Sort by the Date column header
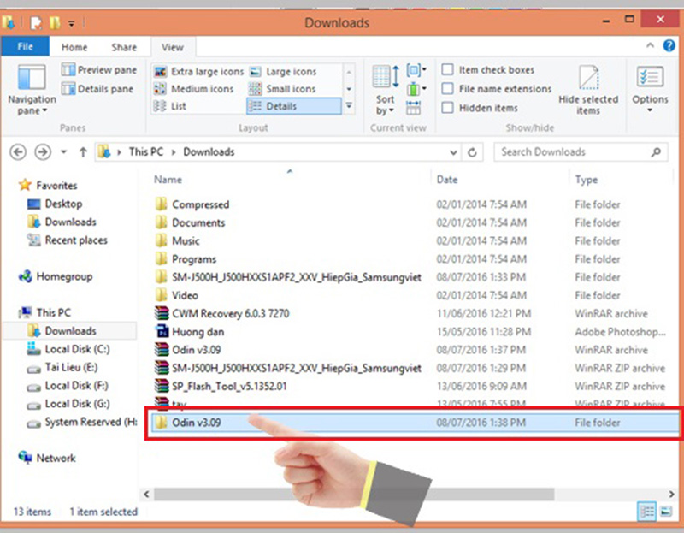Screen dimensions: 684x533 (x=447, y=180)
